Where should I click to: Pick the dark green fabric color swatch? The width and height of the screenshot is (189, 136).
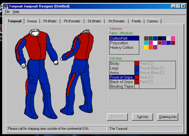[151, 38]
